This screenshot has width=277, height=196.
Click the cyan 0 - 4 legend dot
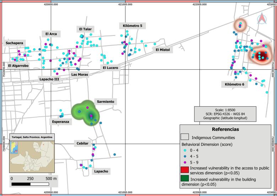(185, 150)
